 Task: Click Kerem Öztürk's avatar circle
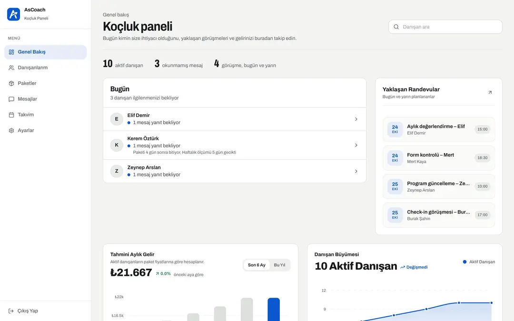pyautogui.click(x=117, y=145)
